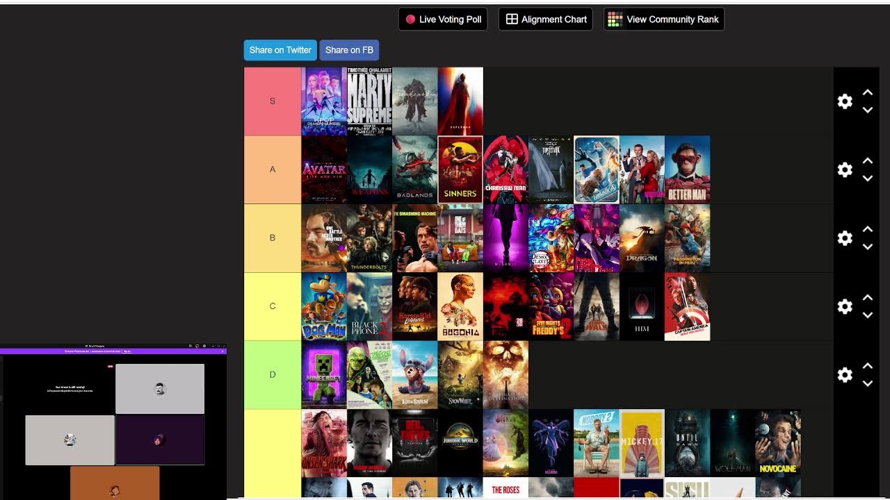Choose the One Battle After Another poster
The height and width of the screenshot is (500, 890).
point(324,238)
